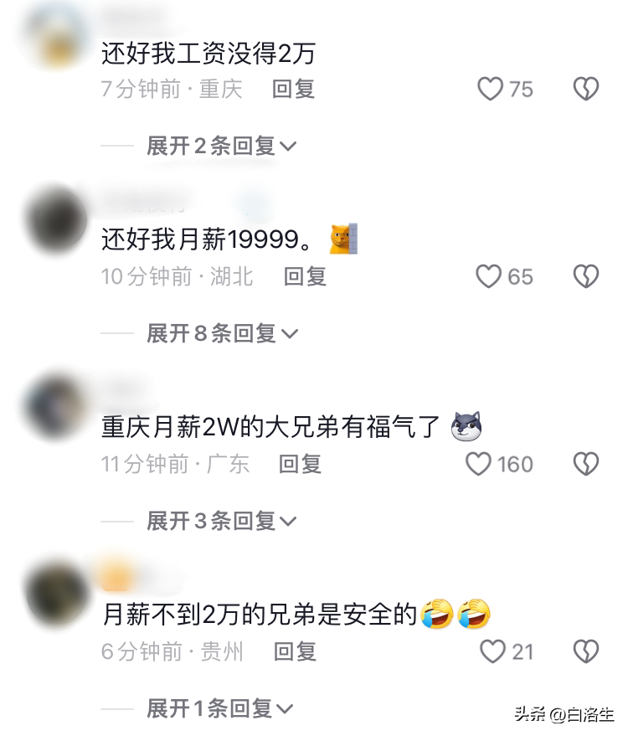Like the 贵州 comment with 21 likes
628x736 pixels.
492,651
